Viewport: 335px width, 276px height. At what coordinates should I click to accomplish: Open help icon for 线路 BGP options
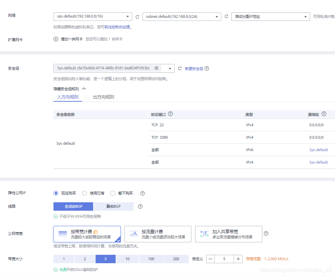[x=140, y=207]
